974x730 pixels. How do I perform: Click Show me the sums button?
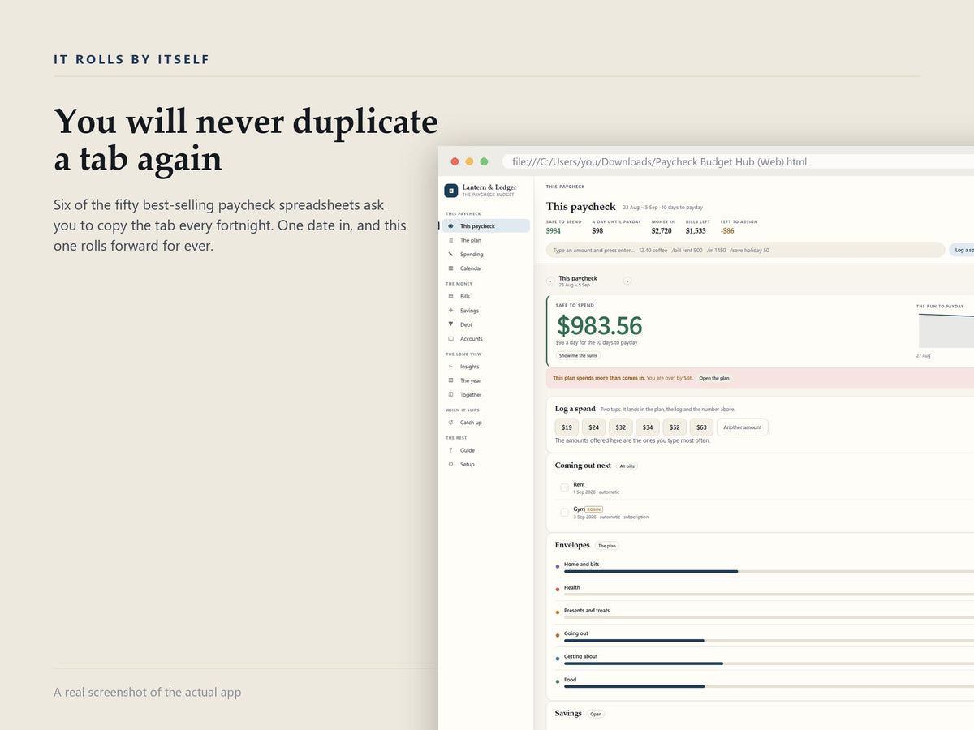(x=578, y=355)
